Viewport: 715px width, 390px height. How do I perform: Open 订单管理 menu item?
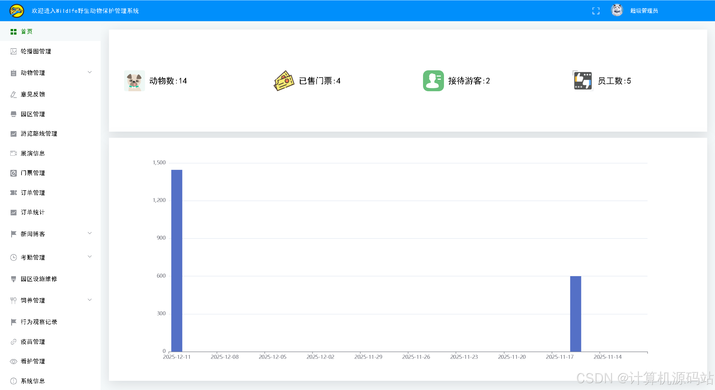click(50, 193)
